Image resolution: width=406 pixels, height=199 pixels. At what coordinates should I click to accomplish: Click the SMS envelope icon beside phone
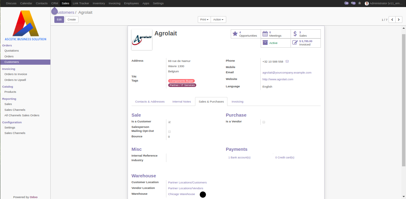[287, 61]
